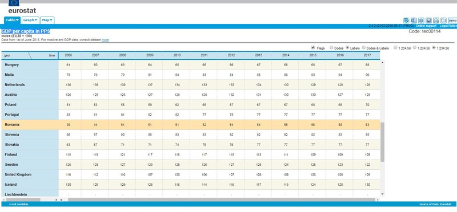This screenshot has height=212, width=457.
Task: Click the 2017 column header
Action: pos(367,55)
